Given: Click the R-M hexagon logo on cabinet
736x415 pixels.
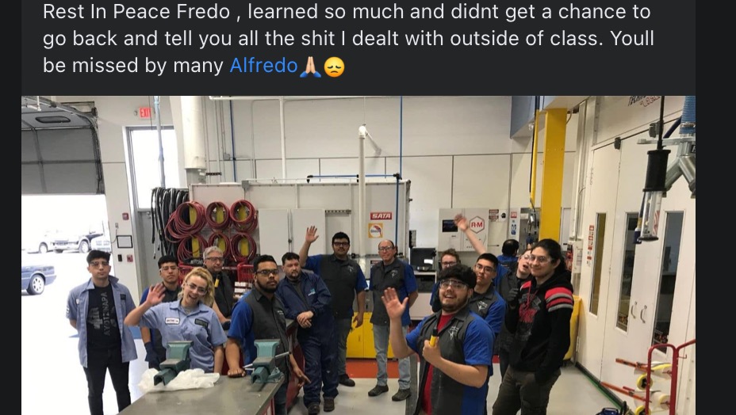Looking at the screenshot, I should (x=477, y=224).
